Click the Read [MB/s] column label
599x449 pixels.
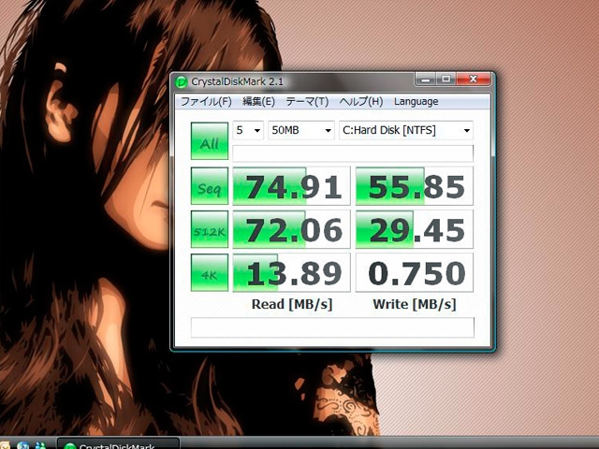click(x=292, y=304)
